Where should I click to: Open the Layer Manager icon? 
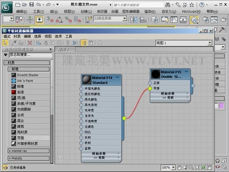coord(154,20)
